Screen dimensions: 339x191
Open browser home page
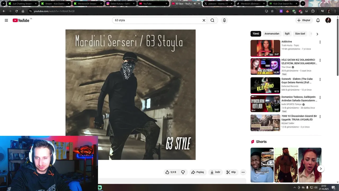[23, 11]
